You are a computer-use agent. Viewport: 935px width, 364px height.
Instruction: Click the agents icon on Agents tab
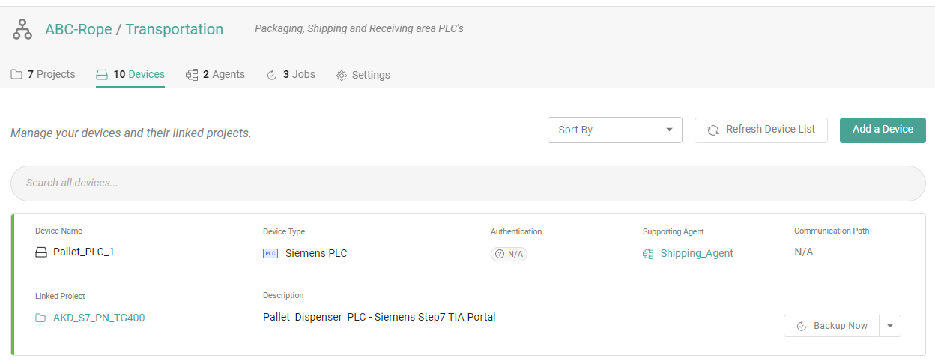pyautogui.click(x=192, y=75)
